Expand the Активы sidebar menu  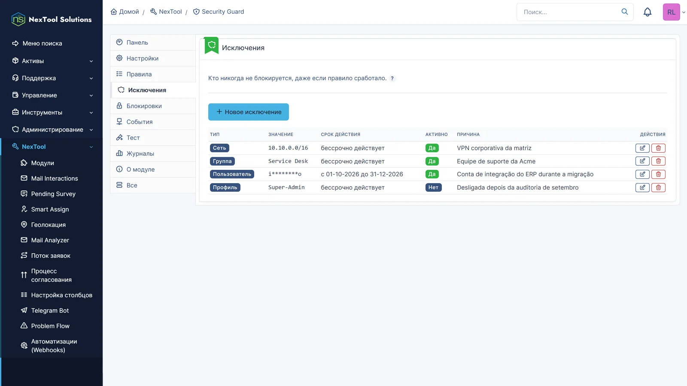[52, 61]
